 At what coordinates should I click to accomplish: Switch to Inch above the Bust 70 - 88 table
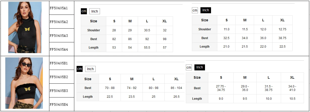pos(90,69)
